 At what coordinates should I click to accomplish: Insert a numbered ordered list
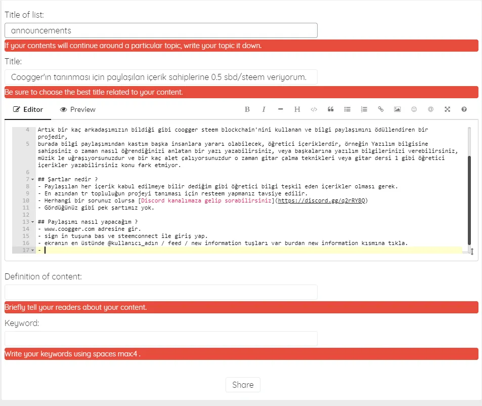tap(364, 109)
